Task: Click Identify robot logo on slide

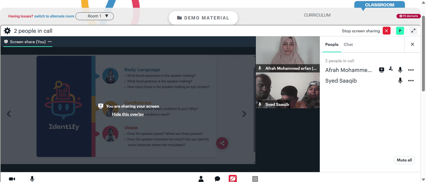Action: coord(63,100)
